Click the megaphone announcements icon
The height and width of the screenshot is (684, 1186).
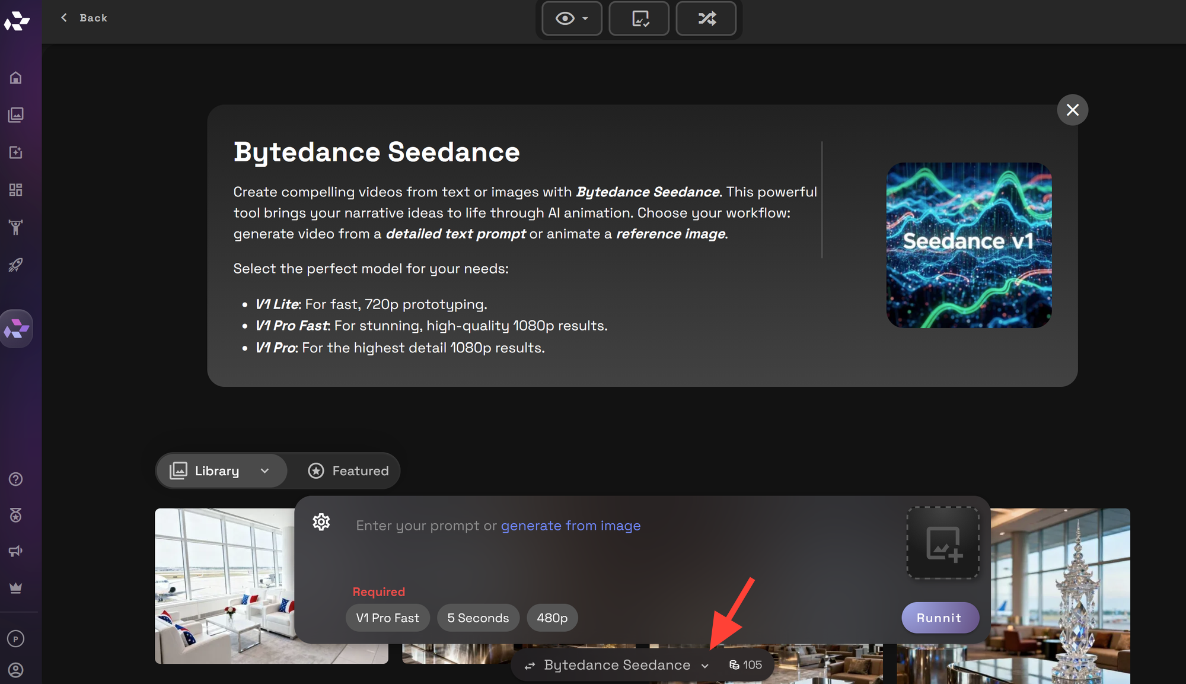(16, 551)
